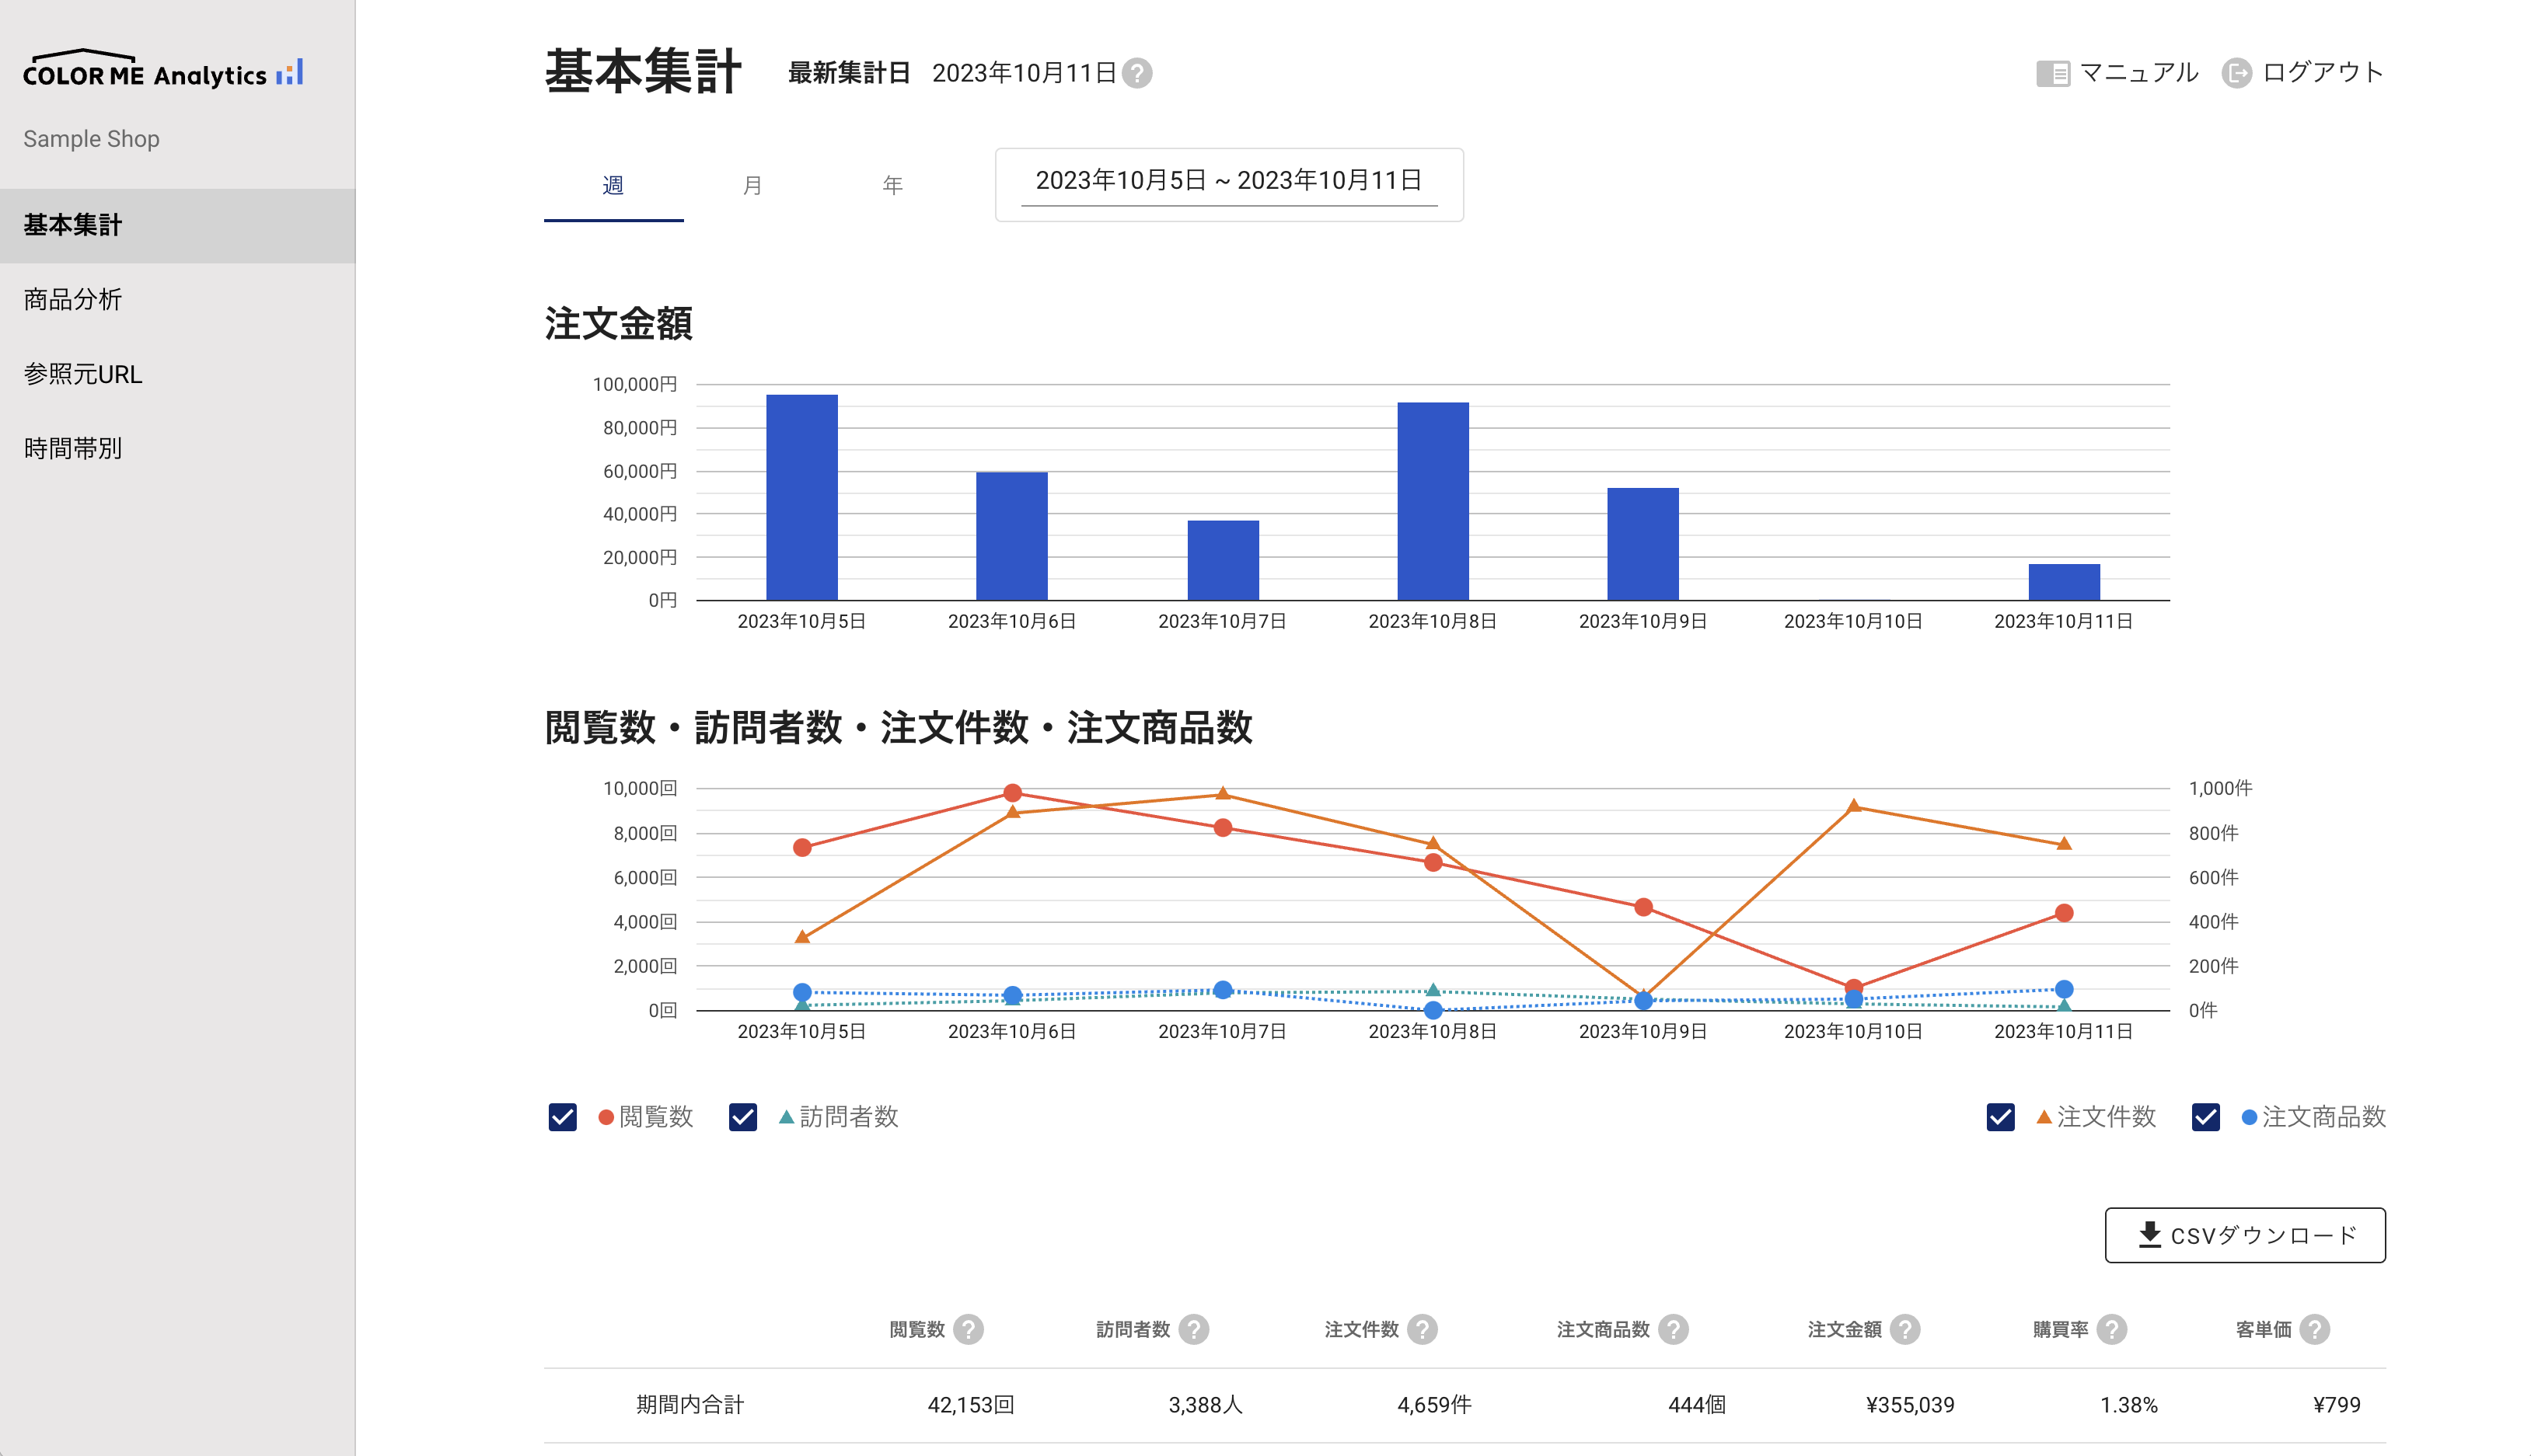Open the date range picker field
2531x1456 pixels.
click(1228, 182)
